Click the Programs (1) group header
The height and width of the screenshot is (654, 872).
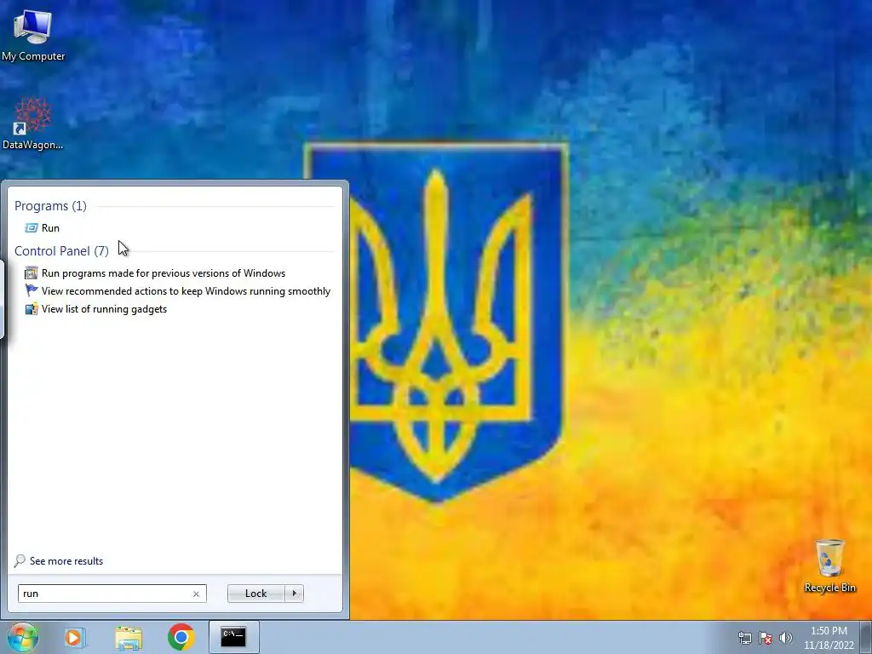coord(50,206)
